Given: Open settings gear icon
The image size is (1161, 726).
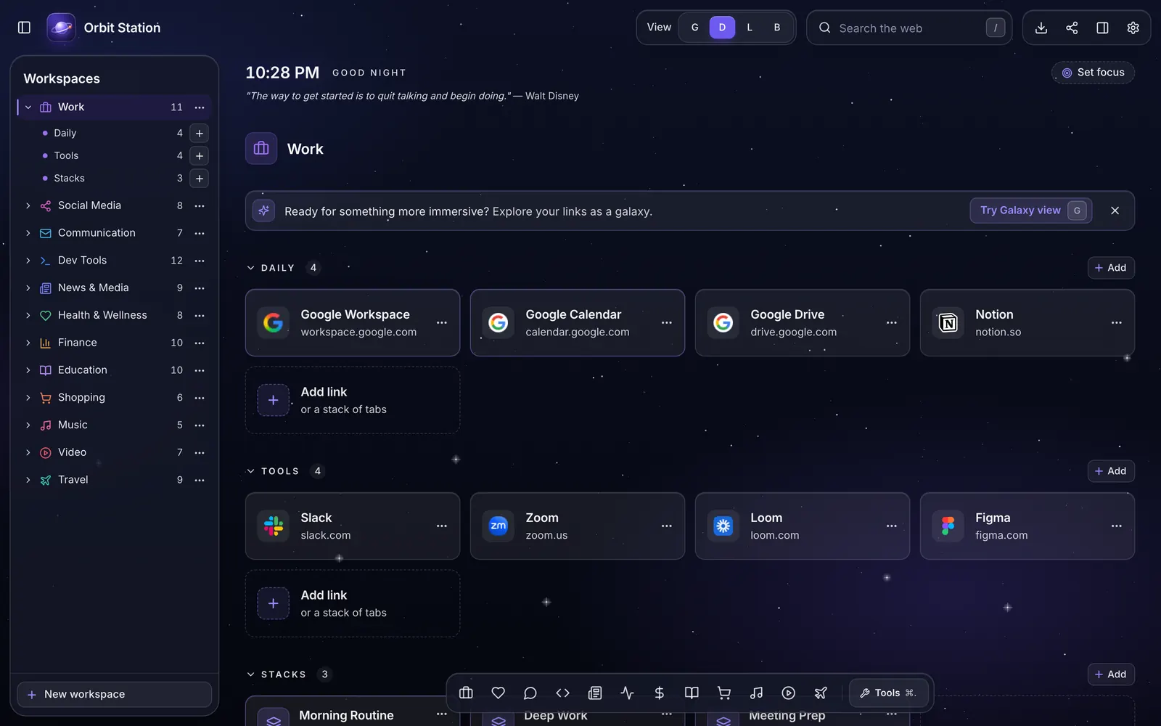Looking at the screenshot, I should 1133,28.
